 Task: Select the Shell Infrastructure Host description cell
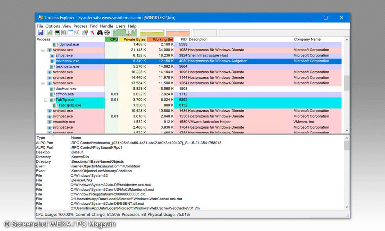coord(208,56)
